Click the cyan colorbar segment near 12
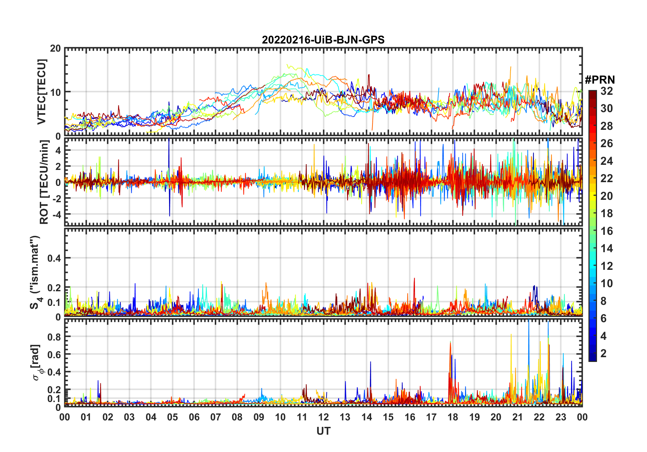The width and height of the screenshot is (647, 452). pyautogui.click(x=593, y=266)
